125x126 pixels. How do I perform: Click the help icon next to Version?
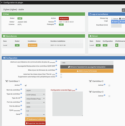coord(55,21)
